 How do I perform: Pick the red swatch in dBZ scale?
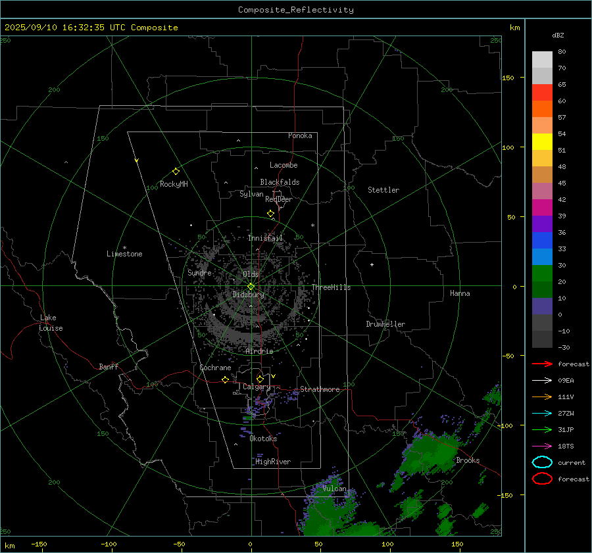pyautogui.click(x=542, y=93)
